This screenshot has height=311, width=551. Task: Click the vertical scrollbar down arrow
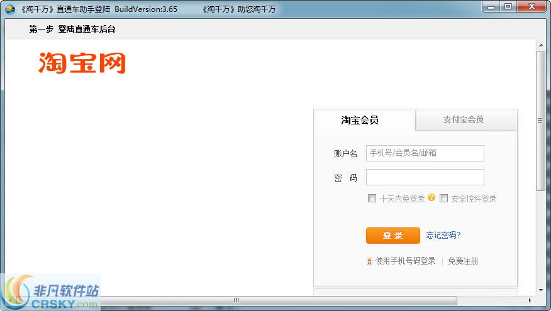tap(540, 290)
